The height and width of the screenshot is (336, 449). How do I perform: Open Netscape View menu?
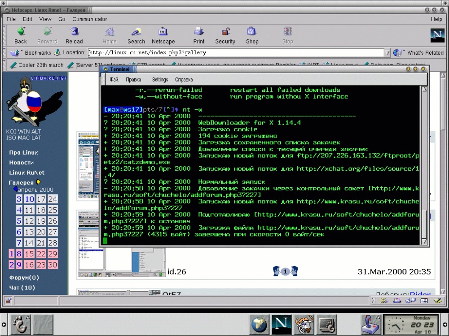click(x=45, y=19)
